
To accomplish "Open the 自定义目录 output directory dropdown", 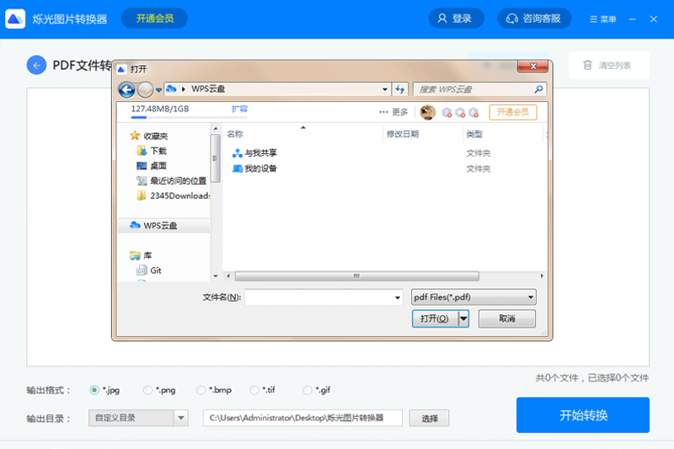I will pos(180,418).
